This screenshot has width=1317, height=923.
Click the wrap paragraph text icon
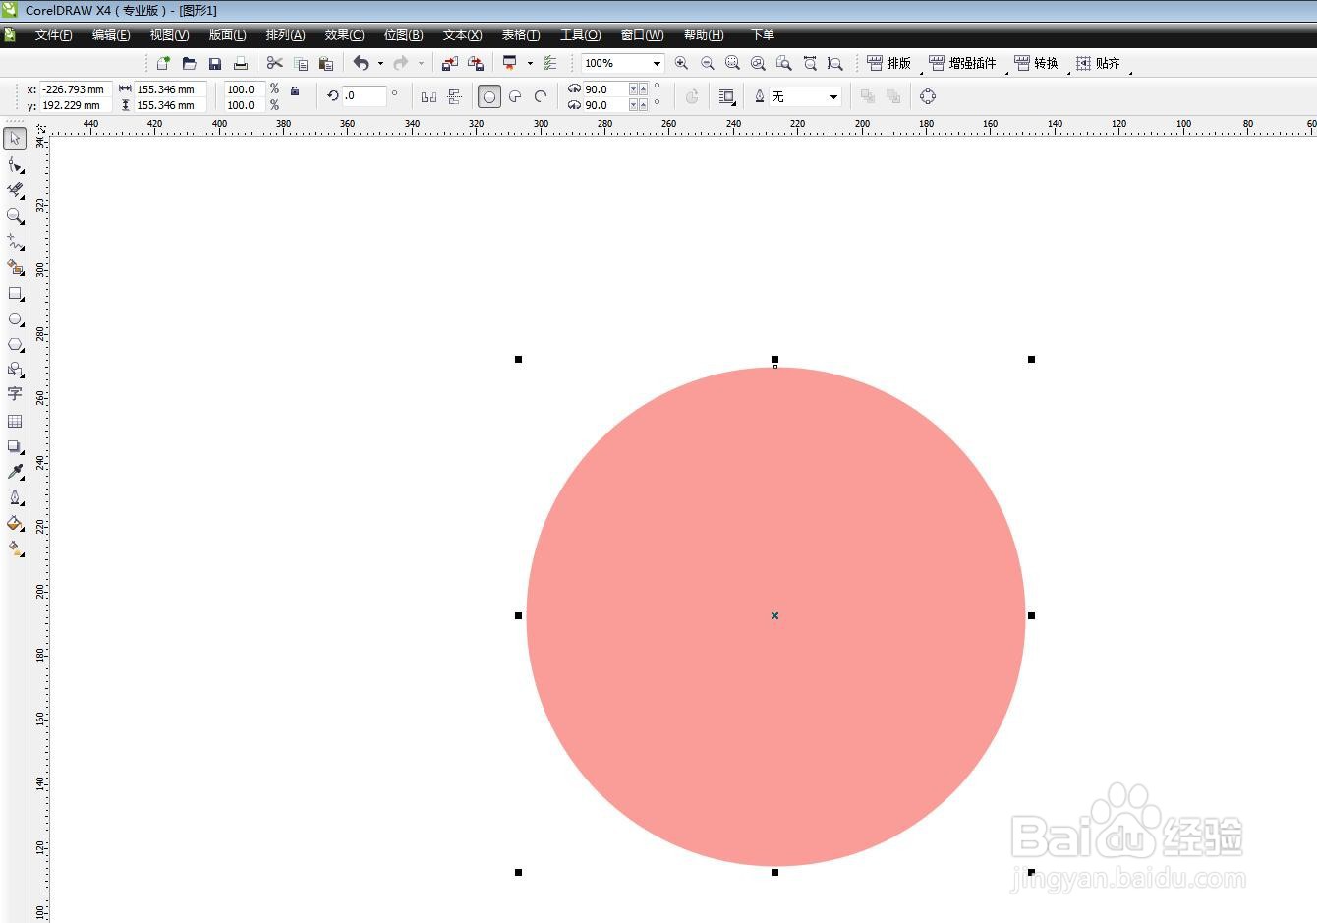point(727,96)
